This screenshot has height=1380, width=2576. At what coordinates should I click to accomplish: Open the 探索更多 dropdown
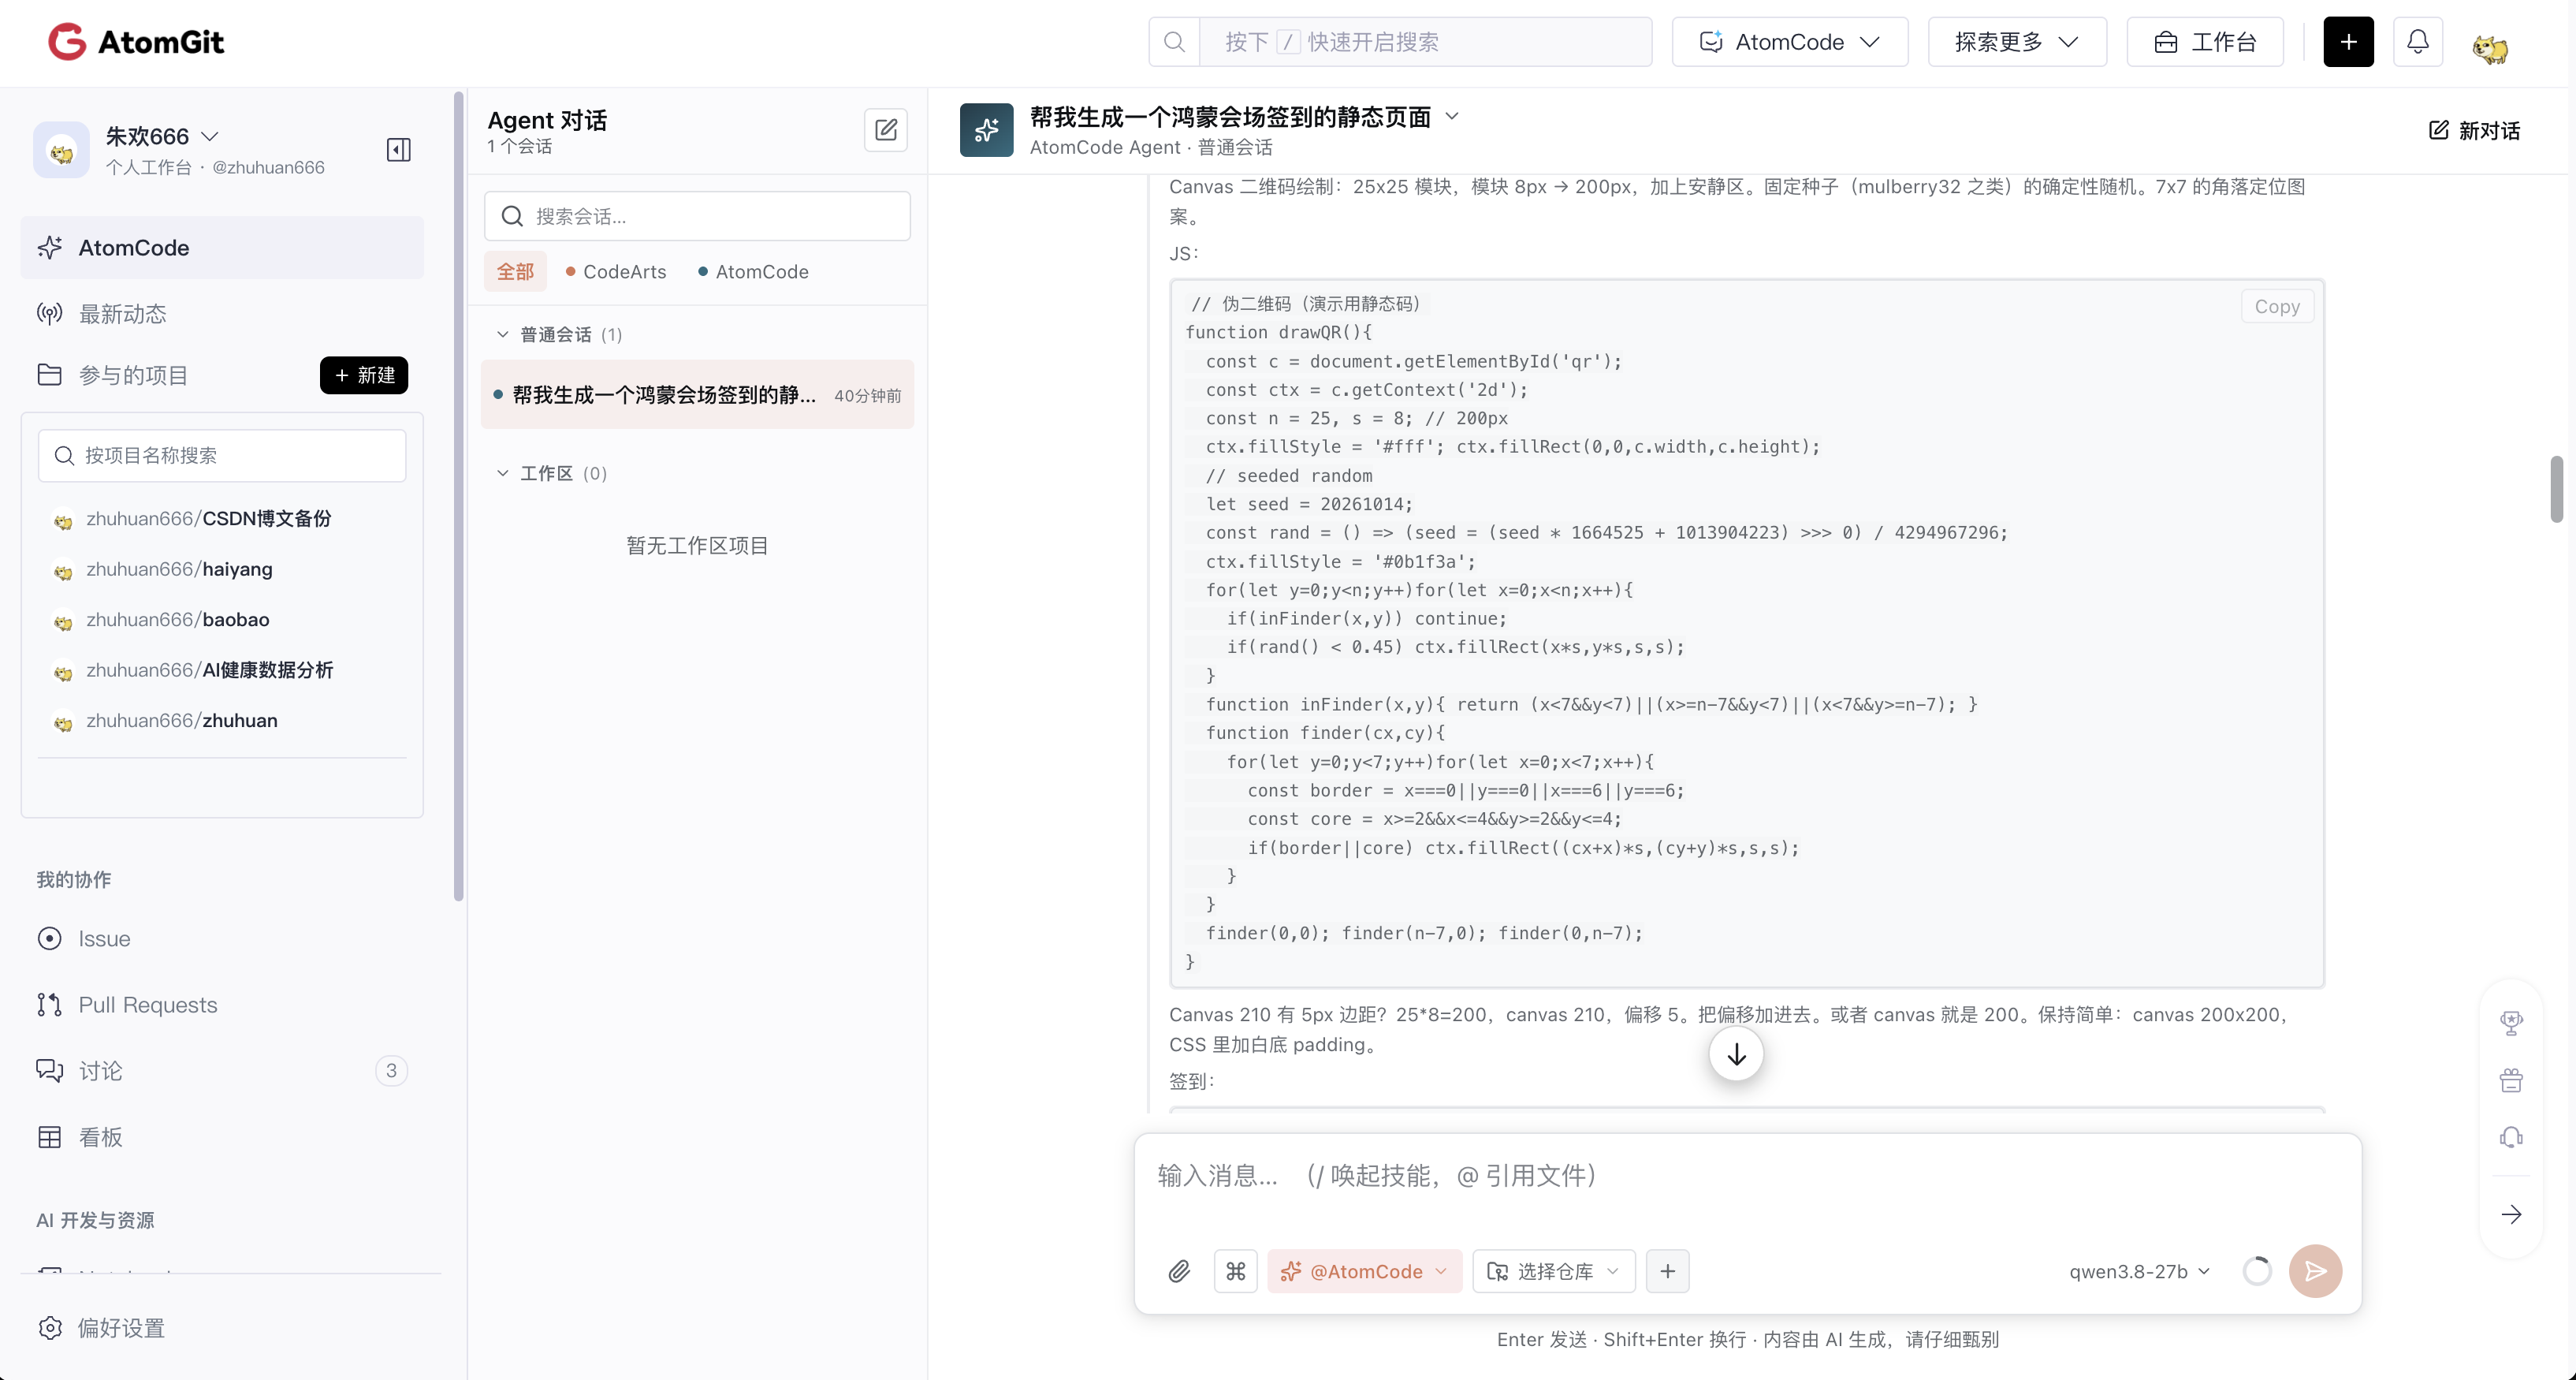2017,42
